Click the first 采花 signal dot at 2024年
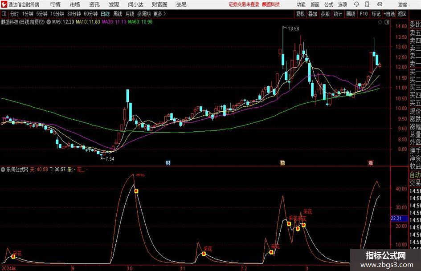Image resolution: width=421 pixels, height=271 pixels. [13, 257]
